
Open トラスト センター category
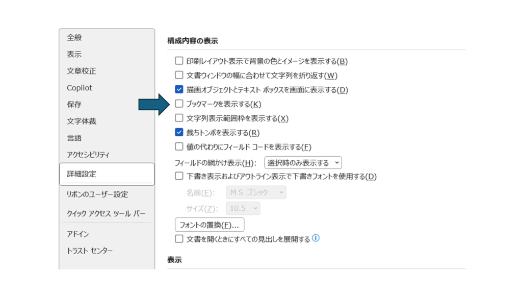90,251
